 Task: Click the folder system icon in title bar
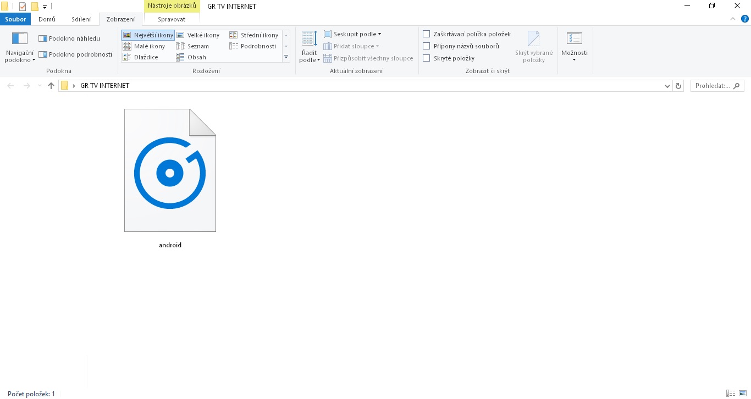click(x=4, y=7)
